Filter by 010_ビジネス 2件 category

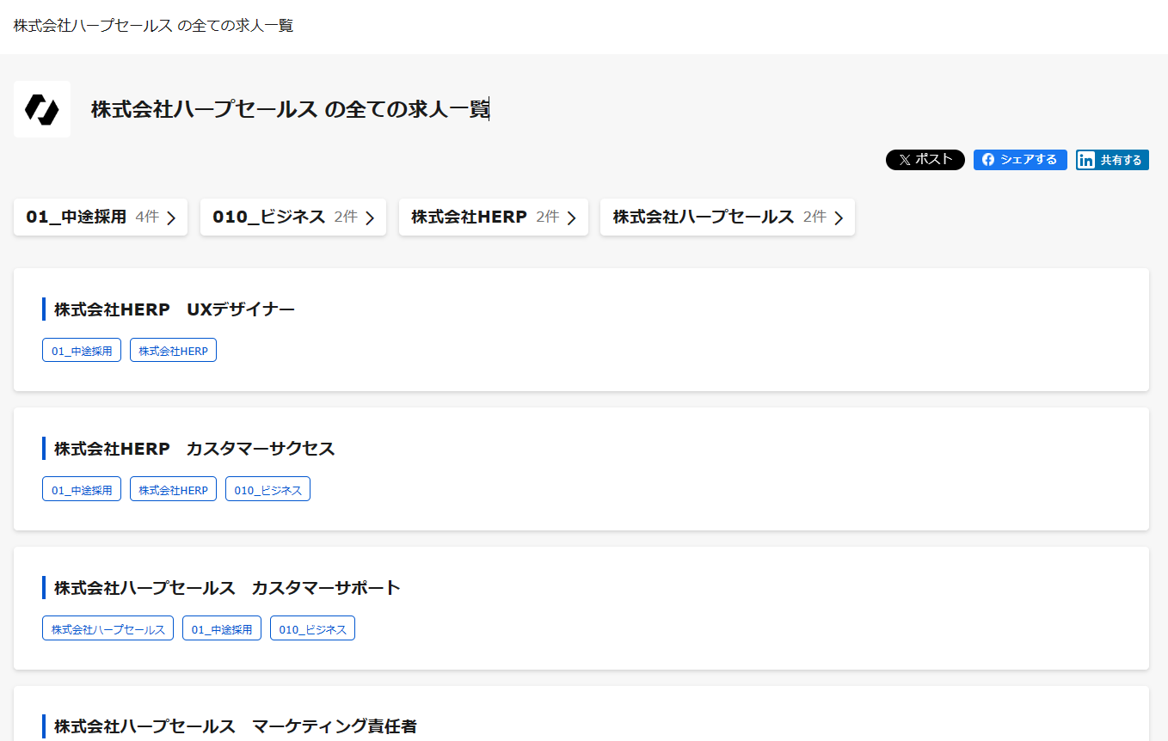pyautogui.click(x=293, y=217)
